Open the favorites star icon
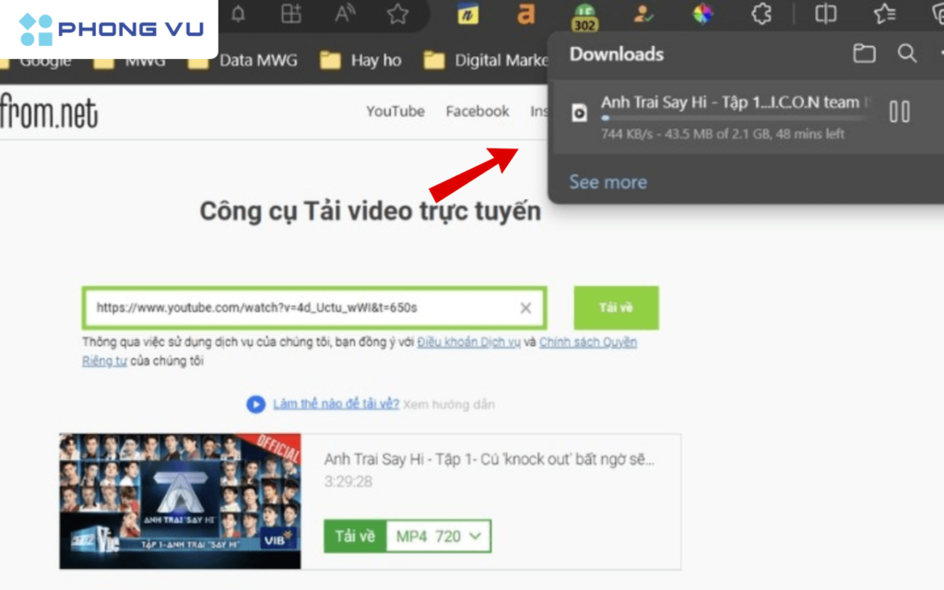944x590 pixels. 396,15
